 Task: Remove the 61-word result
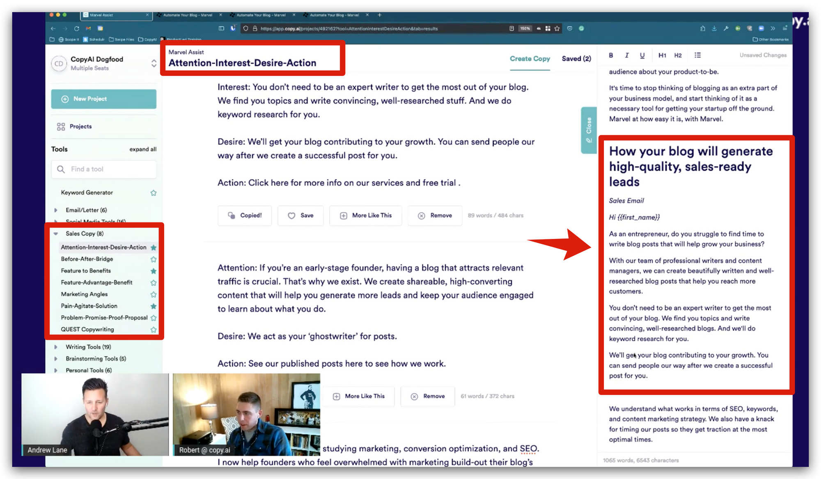428,396
